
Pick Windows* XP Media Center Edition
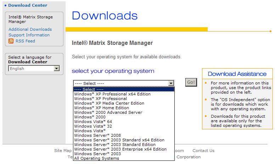(x=124, y=103)
